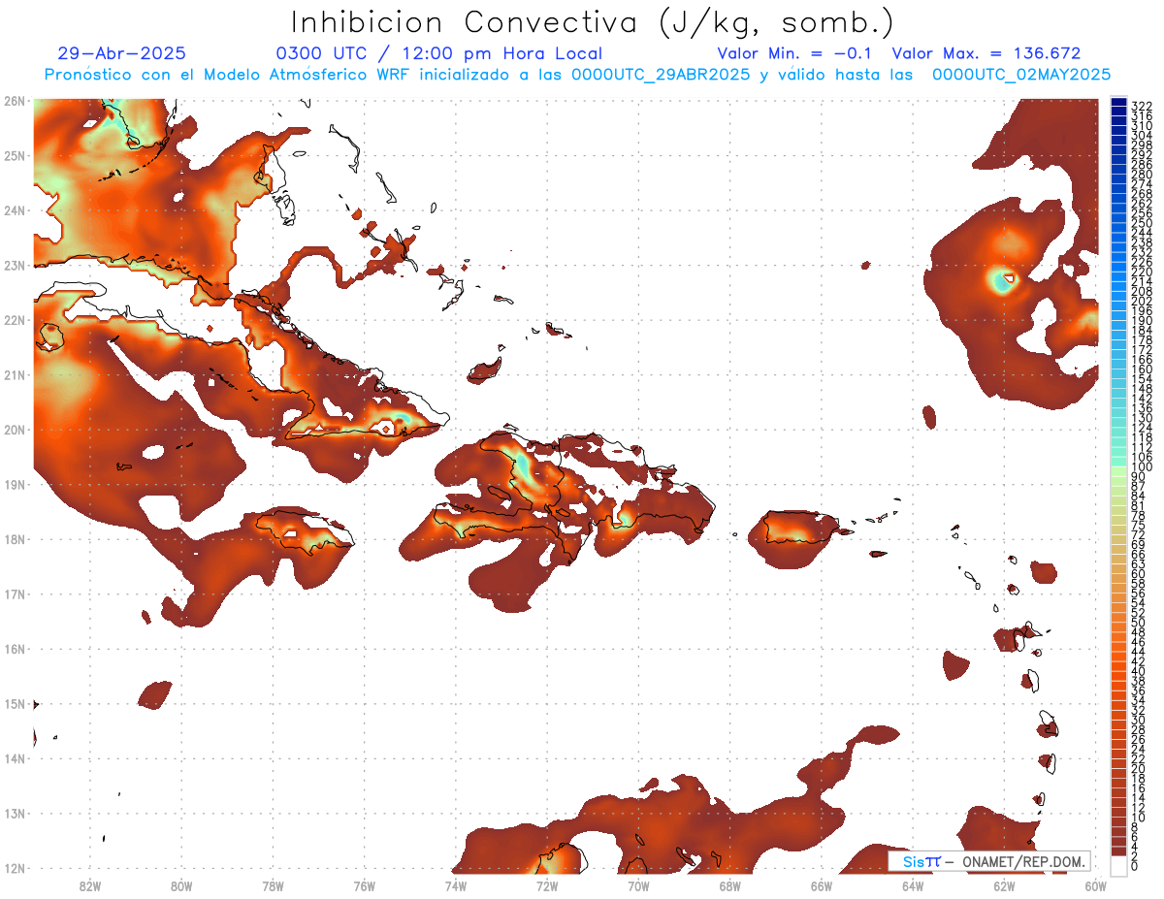Screen dimensions: 1164x899
Task: Click the '100' value on the color scale
Action: (x=1142, y=467)
